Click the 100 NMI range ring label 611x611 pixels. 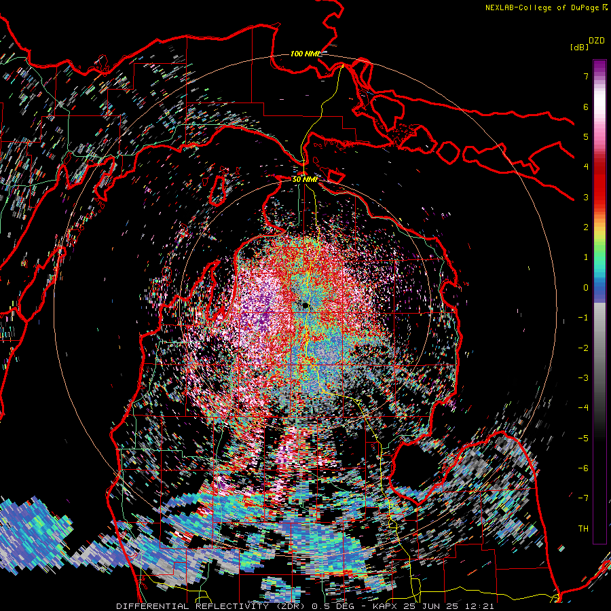305,54
